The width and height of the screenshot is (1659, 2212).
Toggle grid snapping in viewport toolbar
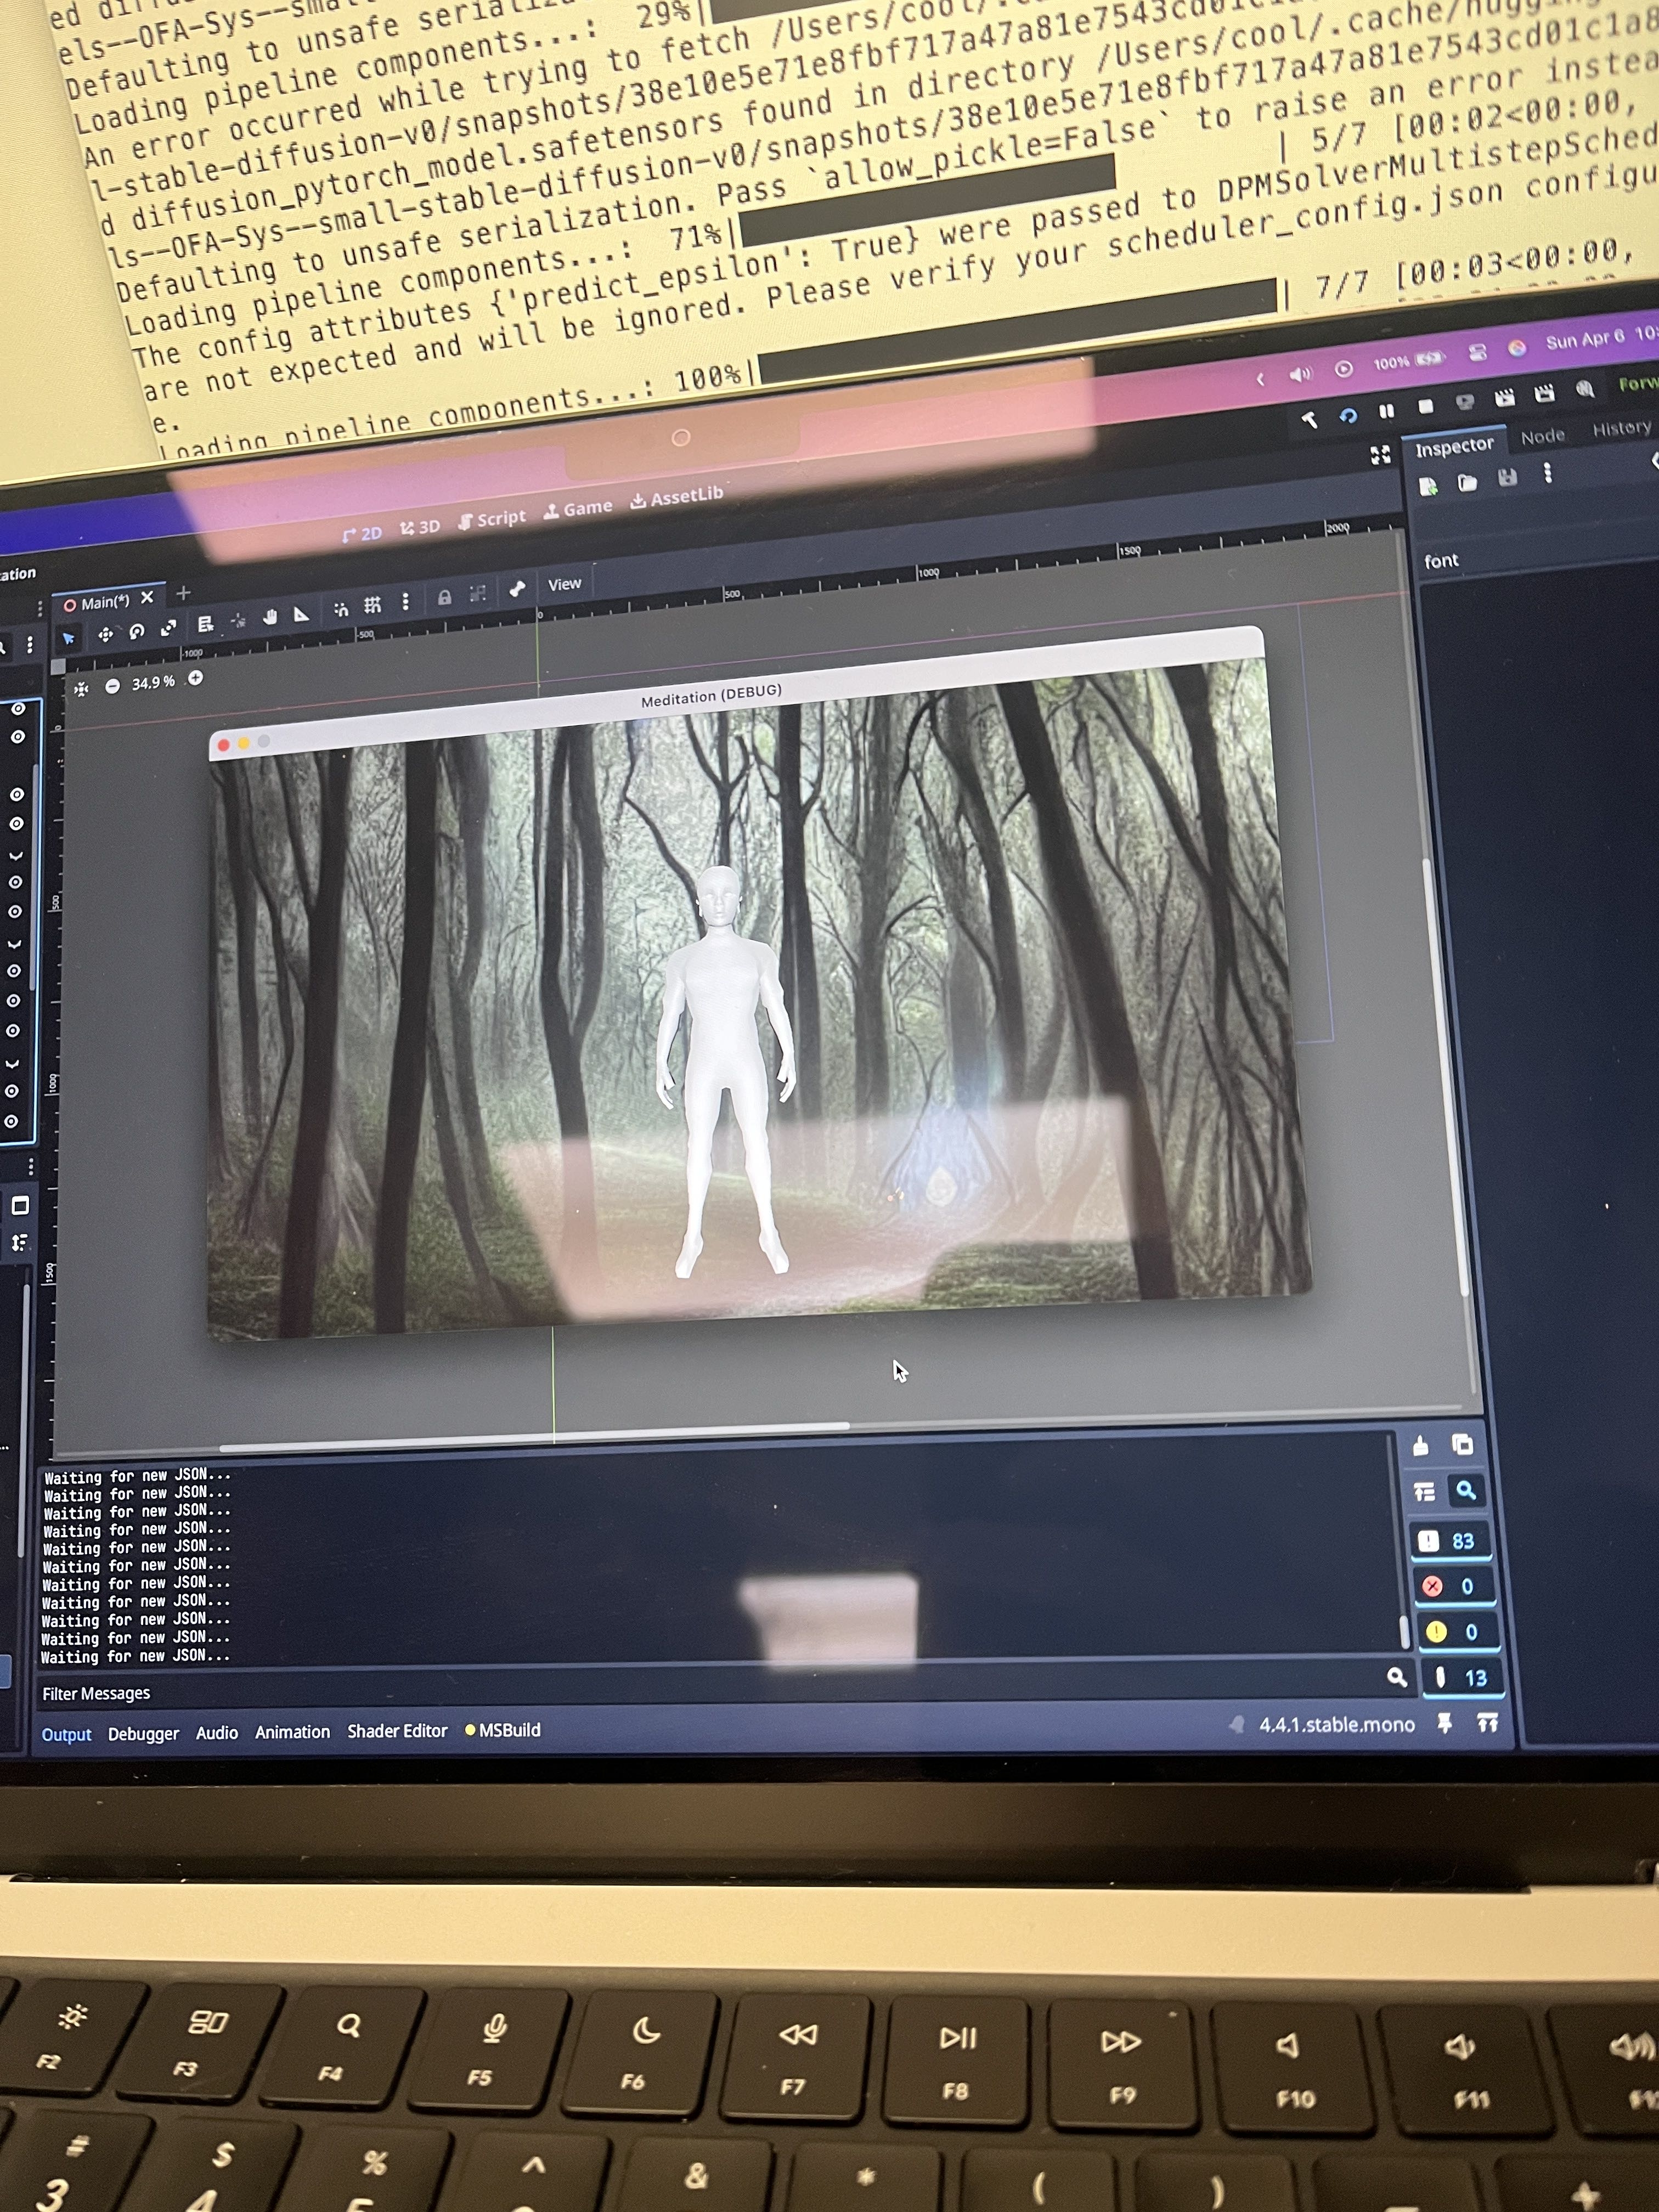click(372, 605)
